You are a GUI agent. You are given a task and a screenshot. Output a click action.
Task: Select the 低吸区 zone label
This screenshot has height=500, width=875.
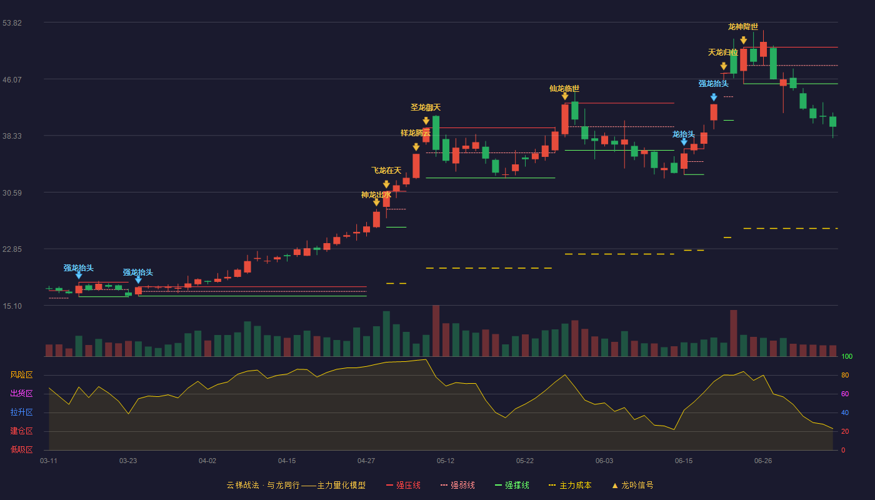tap(22, 449)
